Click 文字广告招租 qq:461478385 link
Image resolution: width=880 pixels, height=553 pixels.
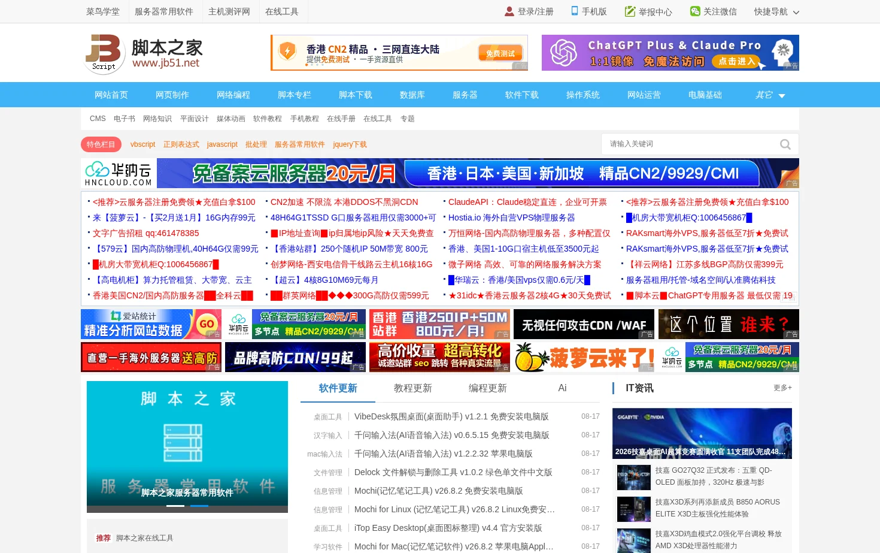pos(145,233)
